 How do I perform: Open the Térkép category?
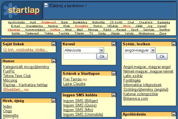pyautogui.click(x=49, y=33)
